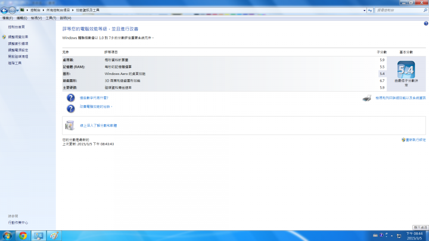Viewport: 429px width, 241px height.
Task: Open the 編輯(E) menu
Action: pos(21,18)
